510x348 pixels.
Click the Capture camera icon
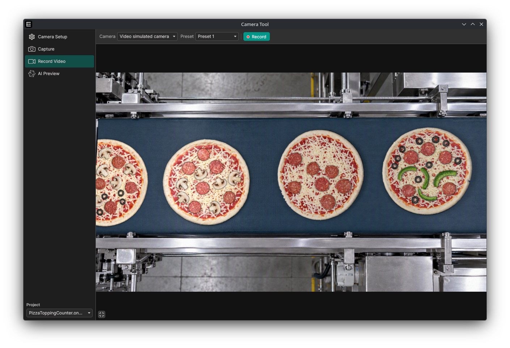tap(32, 49)
